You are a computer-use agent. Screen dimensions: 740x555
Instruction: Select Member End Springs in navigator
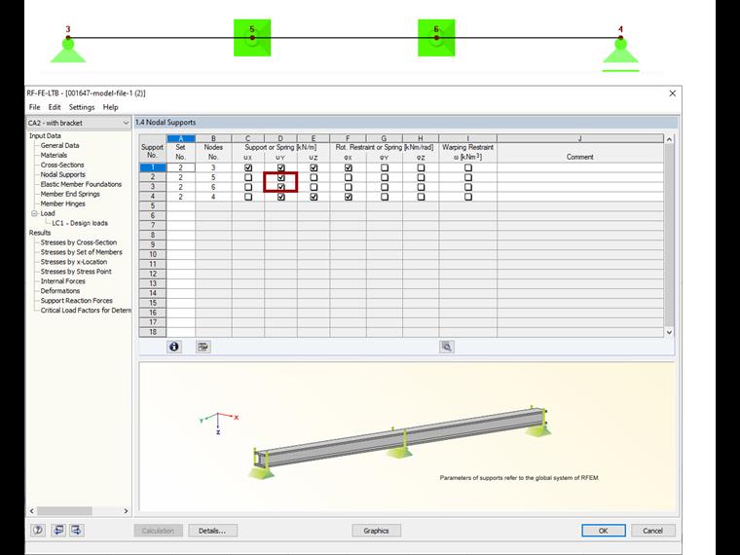pyautogui.click(x=70, y=194)
